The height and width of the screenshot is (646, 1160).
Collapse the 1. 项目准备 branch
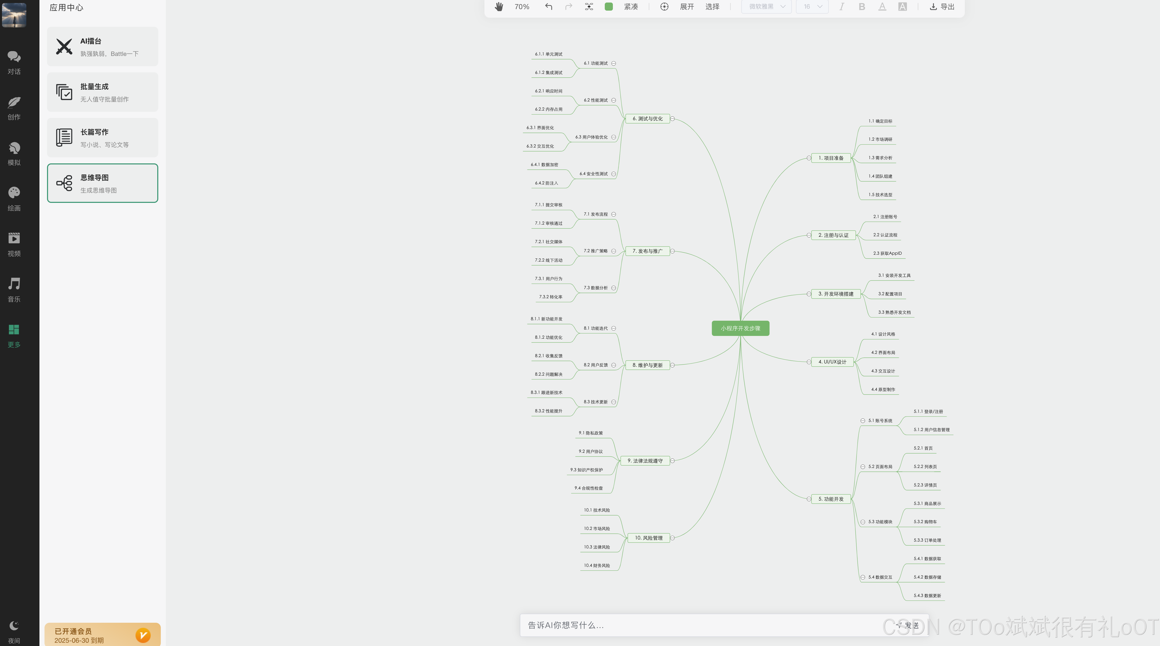pos(809,158)
